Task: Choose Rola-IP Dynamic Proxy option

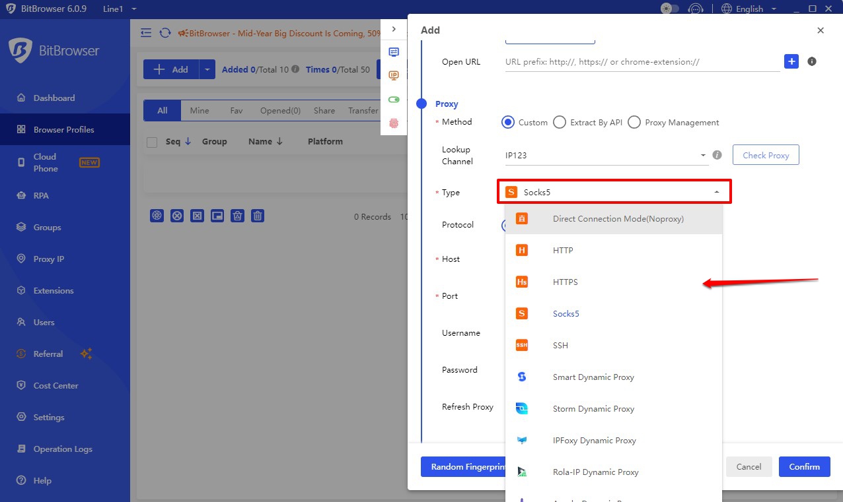Action: (x=614, y=472)
